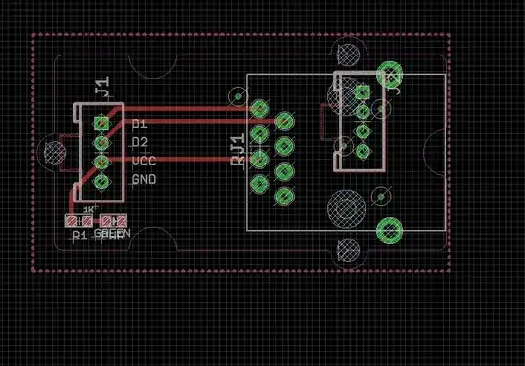Image resolution: width=525 pixels, height=366 pixels.
Task: Select the VCC pin label
Action: (x=144, y=161)
